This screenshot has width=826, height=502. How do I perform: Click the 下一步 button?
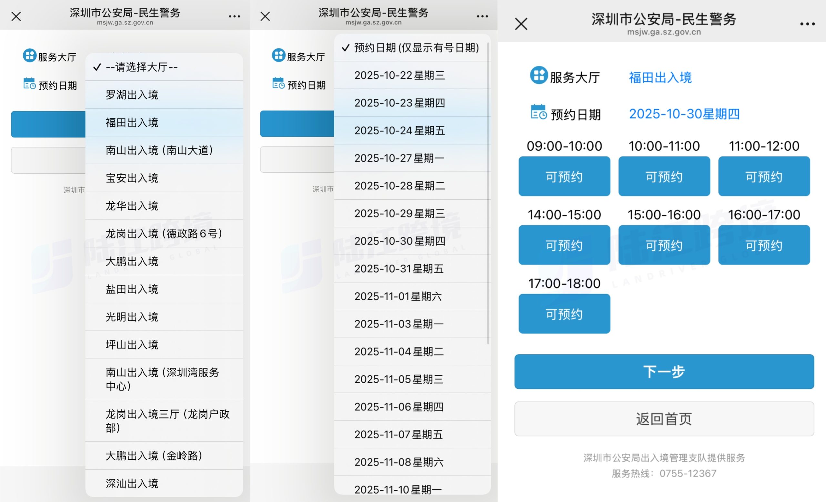664,372
